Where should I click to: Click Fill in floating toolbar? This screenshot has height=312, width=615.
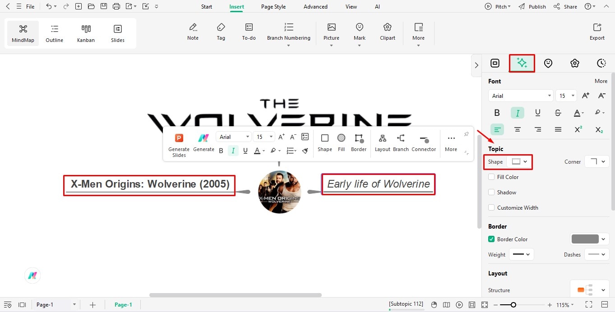pyautogui.click(x=341, y=143)
